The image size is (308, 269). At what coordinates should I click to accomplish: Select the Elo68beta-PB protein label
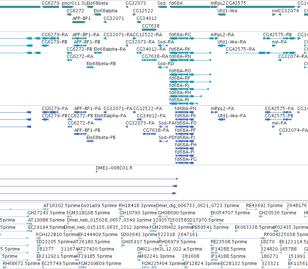(101, 138)
